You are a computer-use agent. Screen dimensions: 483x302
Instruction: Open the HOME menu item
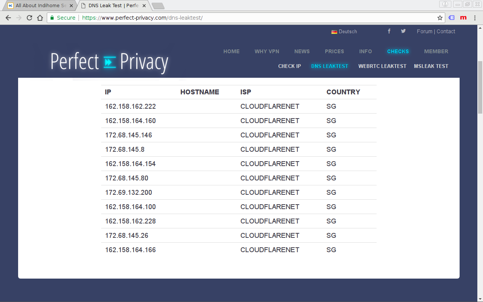tap(231, 51)
